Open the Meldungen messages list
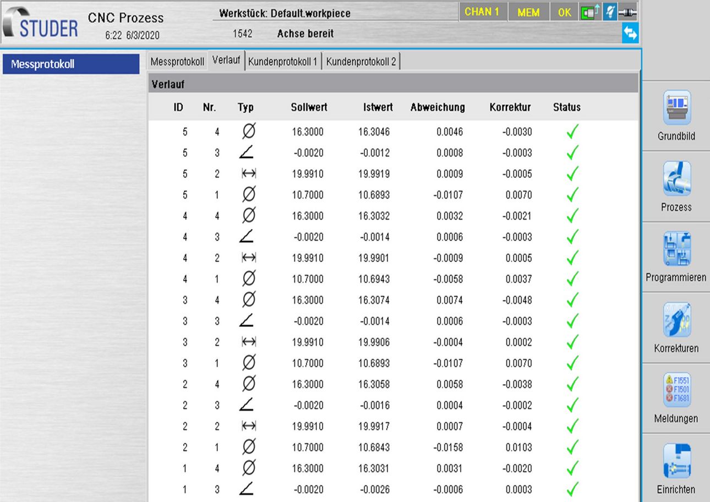 tap(676, 398)
